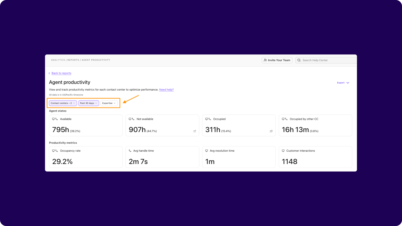Open the Need help? link

[x=166, y=90]
